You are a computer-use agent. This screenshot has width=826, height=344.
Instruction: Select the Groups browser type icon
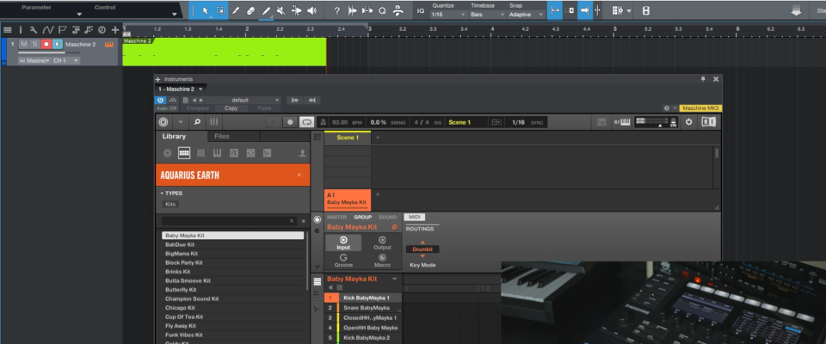coord(184,153)
